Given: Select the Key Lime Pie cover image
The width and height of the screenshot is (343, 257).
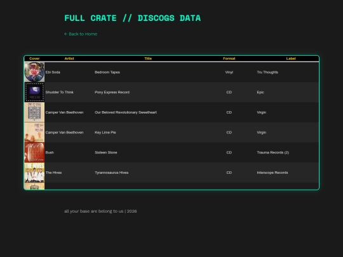Looking at the screenshot, I should (34, 133).
